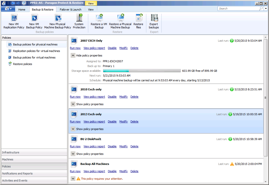The image size is (269, 185).
Task: Delete the BU 2 DiskPool1 policy
Action: pyautogui.click(x=134, y=146)
